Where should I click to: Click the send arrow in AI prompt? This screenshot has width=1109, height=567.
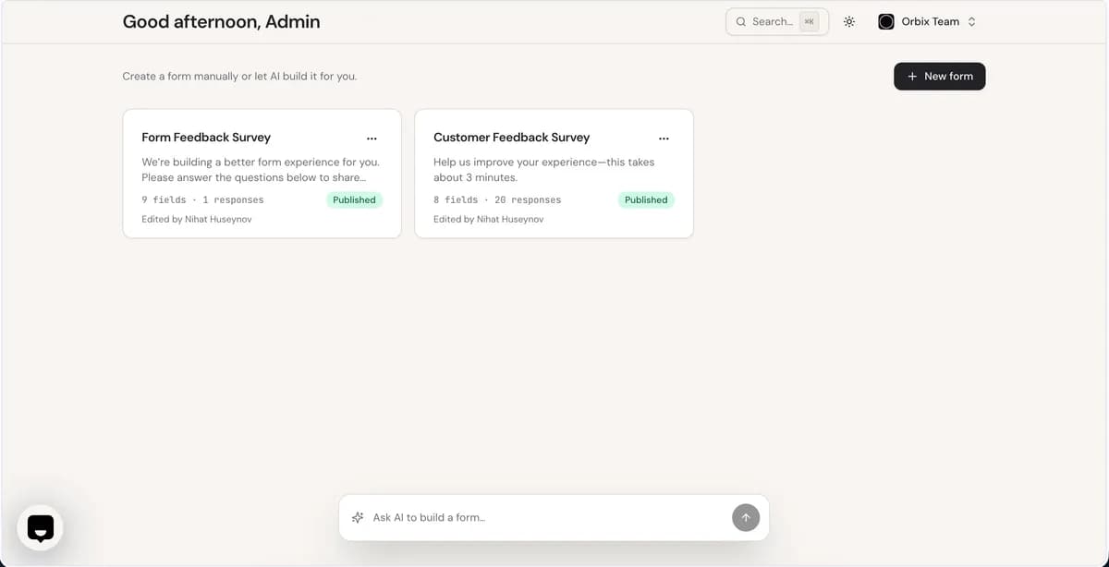[746, 517]
